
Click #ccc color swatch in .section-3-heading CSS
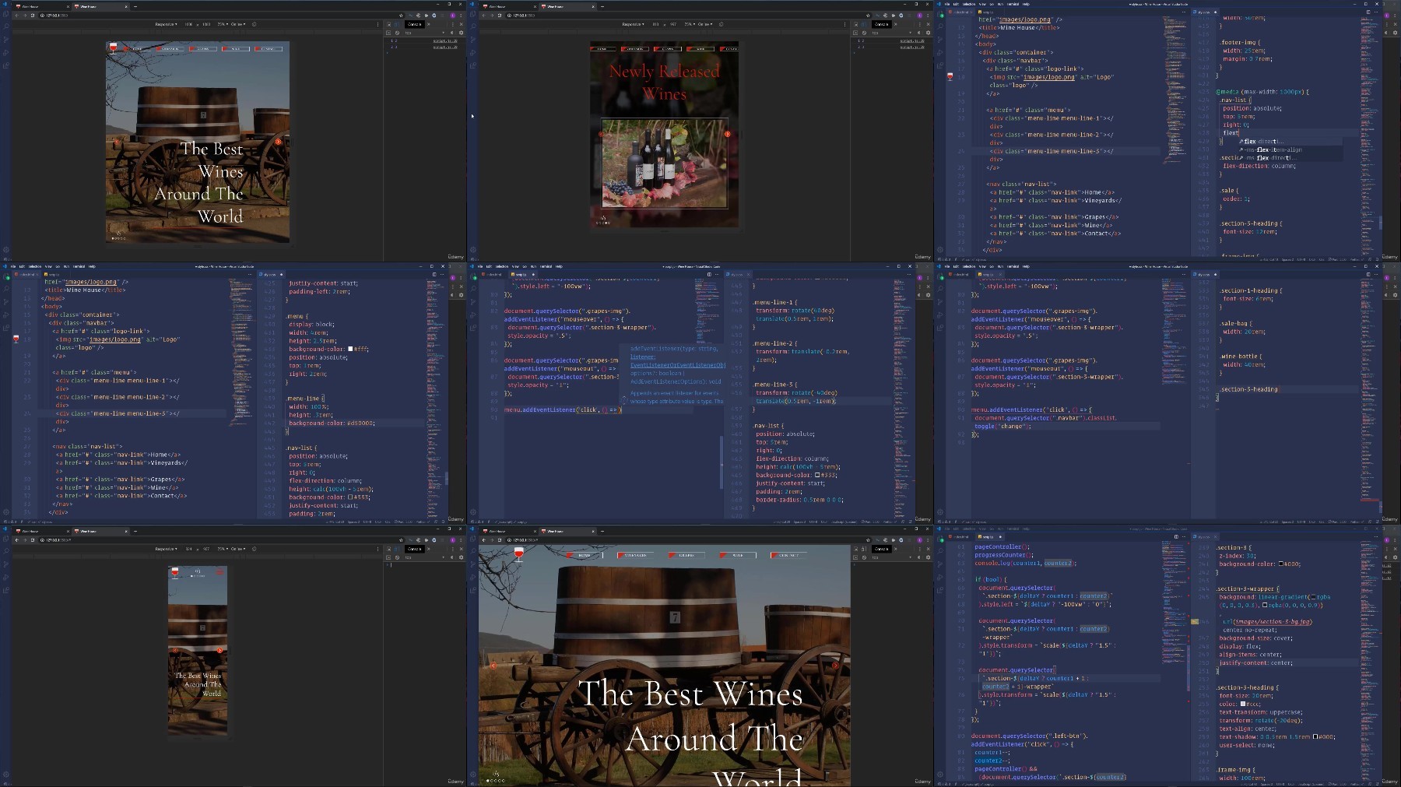coord(1244,704)
